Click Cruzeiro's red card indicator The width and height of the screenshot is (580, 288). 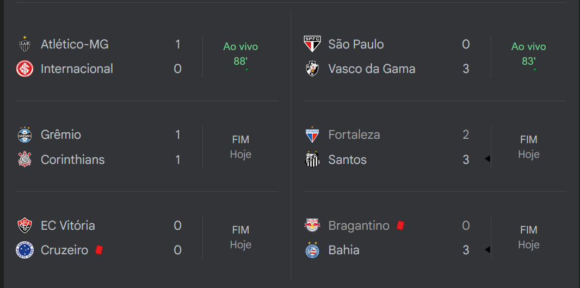pos(99,250)
